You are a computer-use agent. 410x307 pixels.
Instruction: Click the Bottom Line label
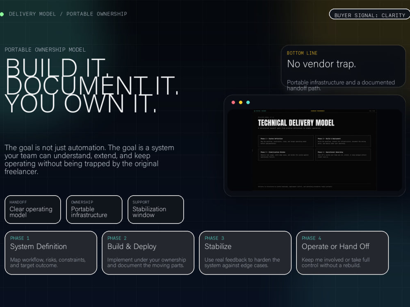tap(302, 53)
